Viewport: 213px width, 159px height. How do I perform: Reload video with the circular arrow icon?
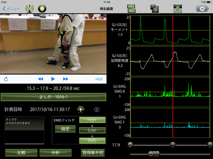coord(6,79)
